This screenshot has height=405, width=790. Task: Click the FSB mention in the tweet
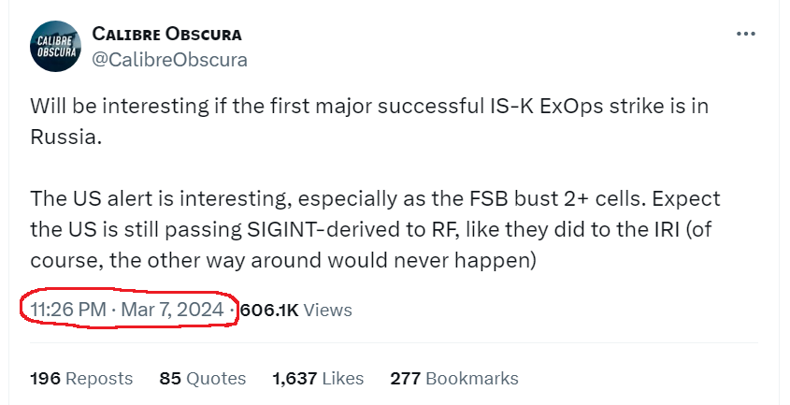tap(489, 198)
